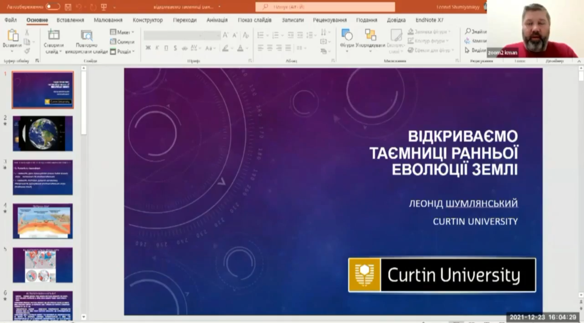Click Start From Beginning presentation icon
The width and height of the screenshot is (584, 323).
(x=104, y=7)
